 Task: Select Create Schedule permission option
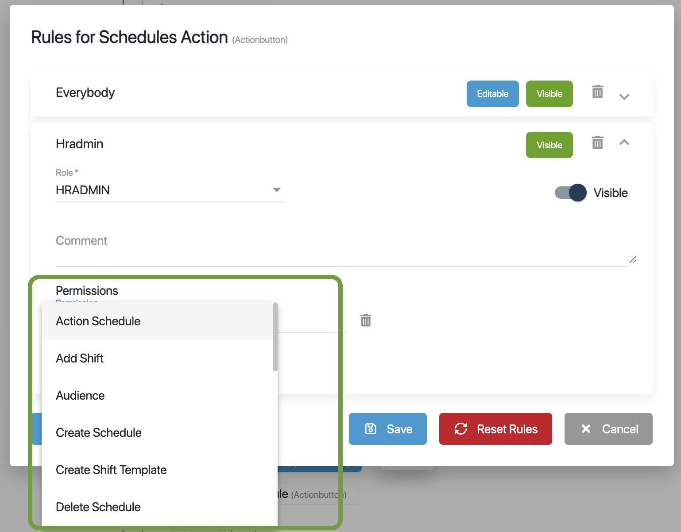pos(99,433)
